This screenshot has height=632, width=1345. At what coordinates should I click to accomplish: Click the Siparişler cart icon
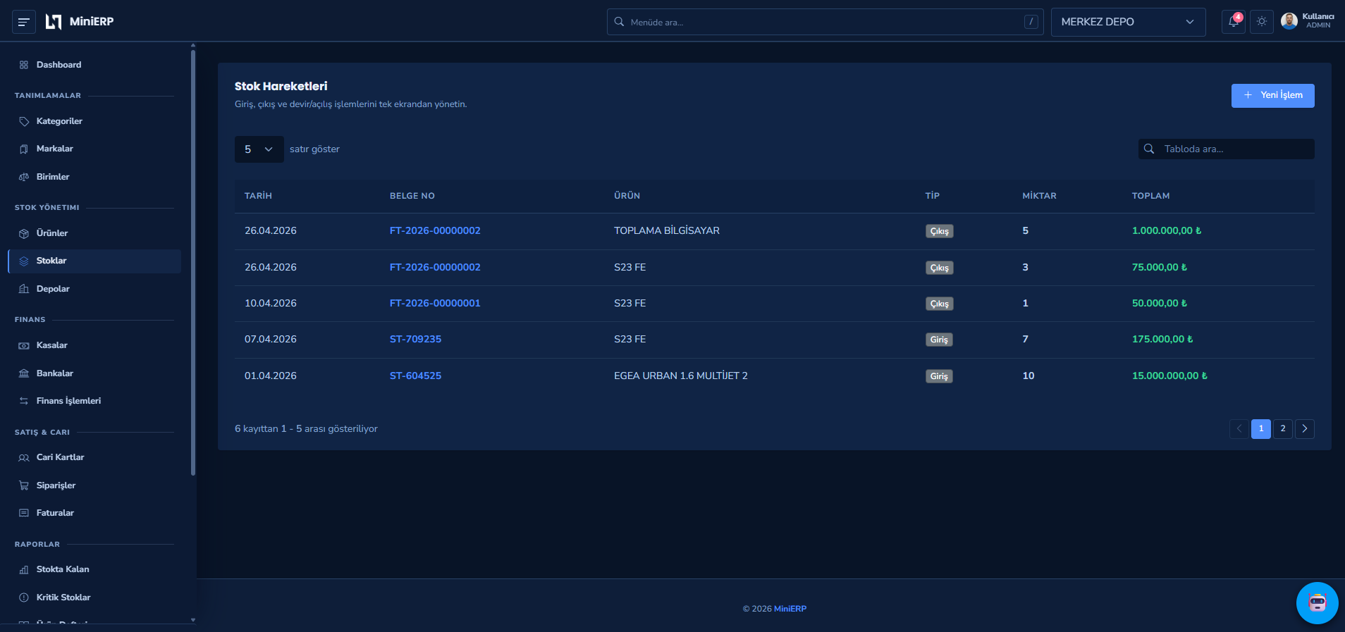[24, 485]
